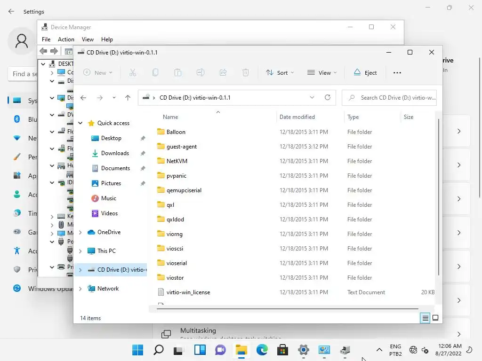Select the guest-agent folder
Screen dimensions: 482x361
pyautogui.click(x=181, y=147)
